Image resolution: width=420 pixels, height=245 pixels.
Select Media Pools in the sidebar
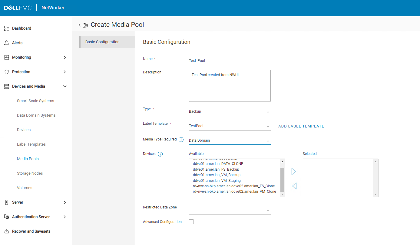pos(28,159)
